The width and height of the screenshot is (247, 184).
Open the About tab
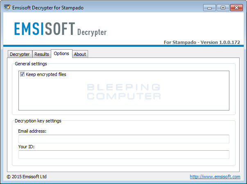pyautogui.click(x=80, y=54)
